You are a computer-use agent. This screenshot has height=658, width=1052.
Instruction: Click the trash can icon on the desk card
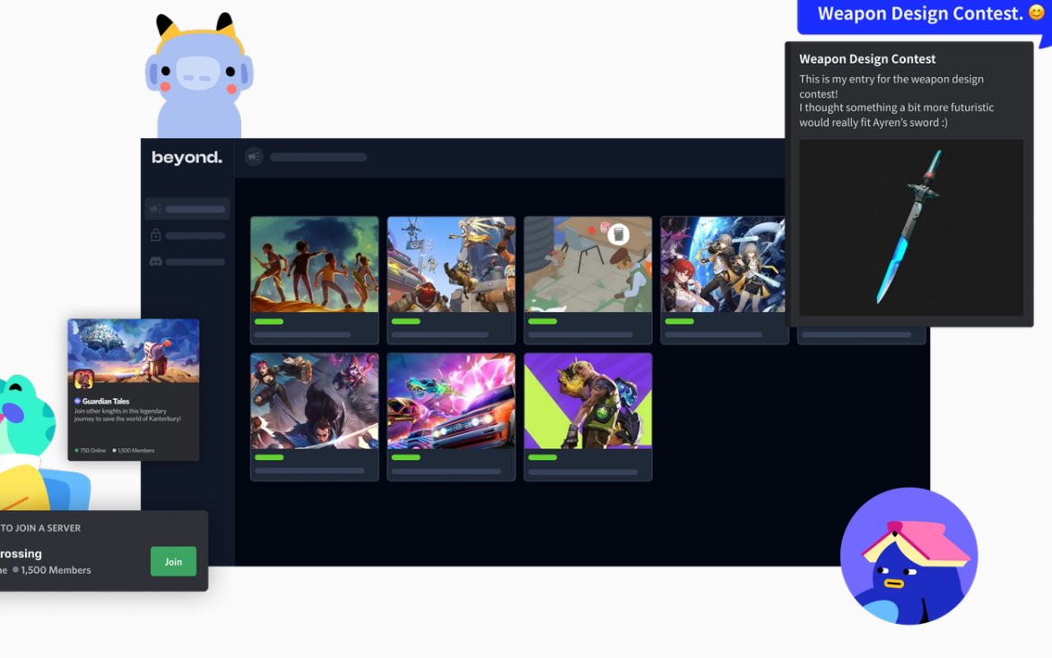coord(619,234)
